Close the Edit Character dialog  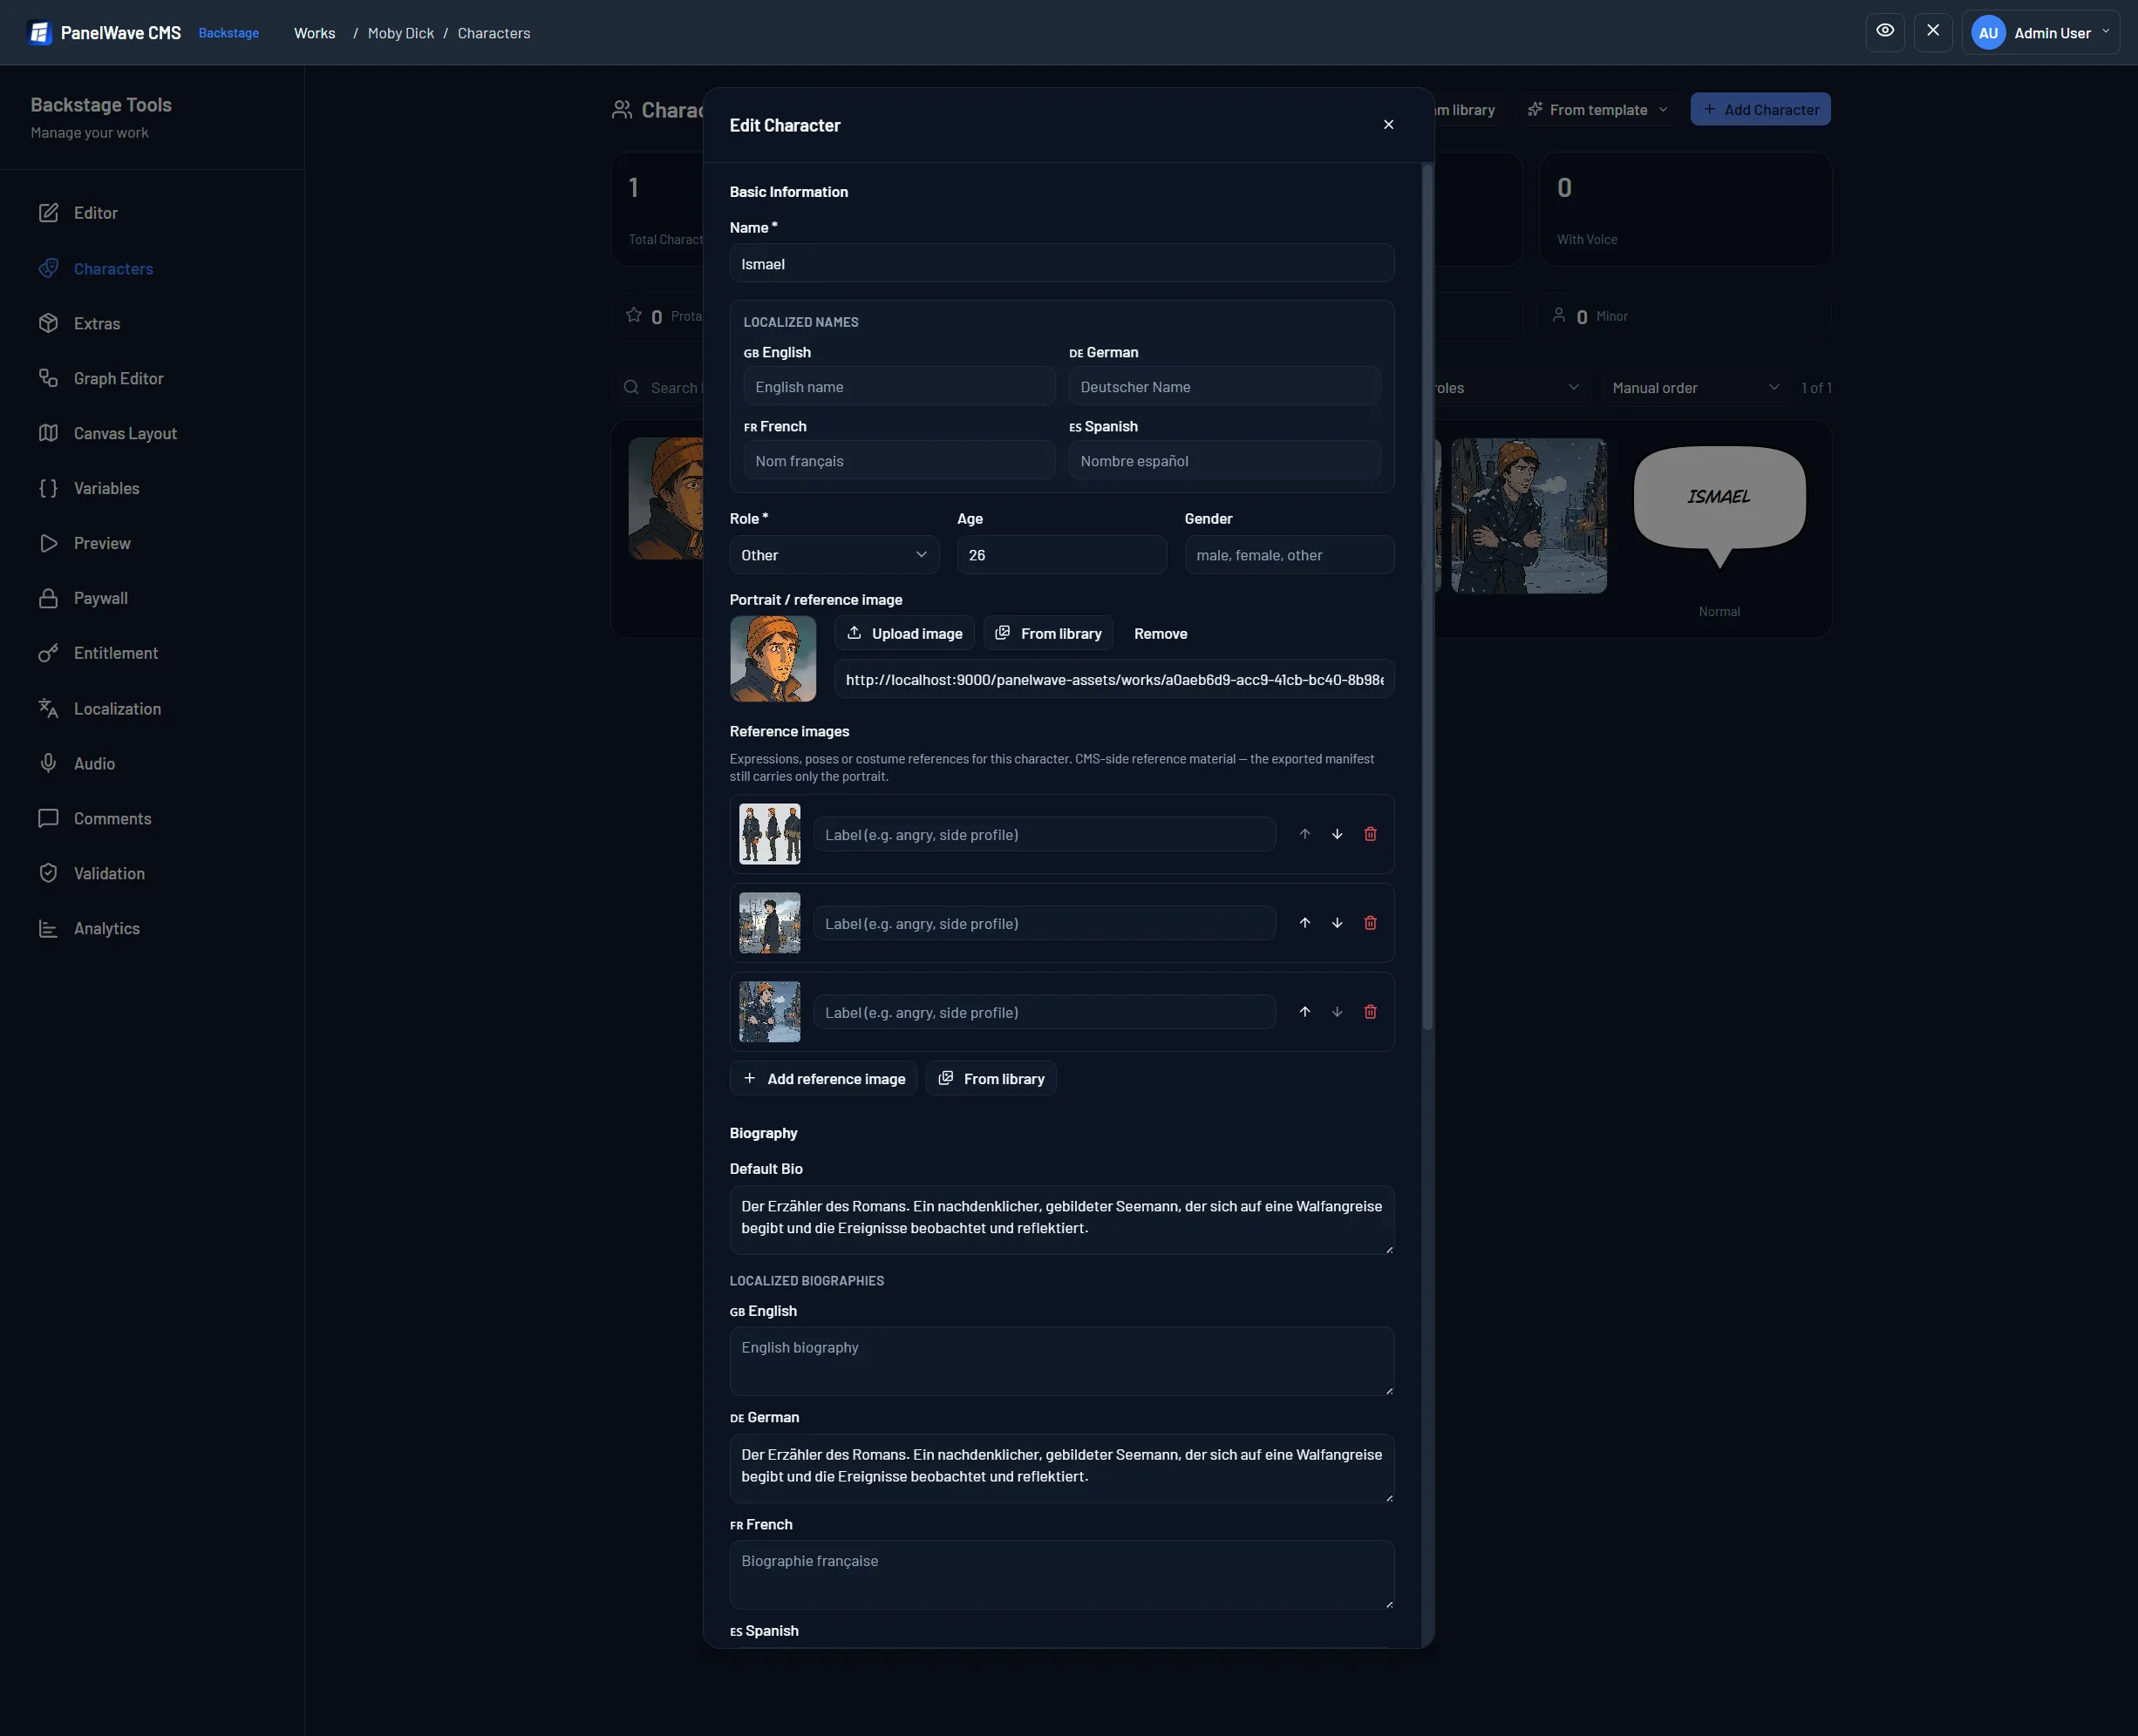click(x=1389, y=125)
